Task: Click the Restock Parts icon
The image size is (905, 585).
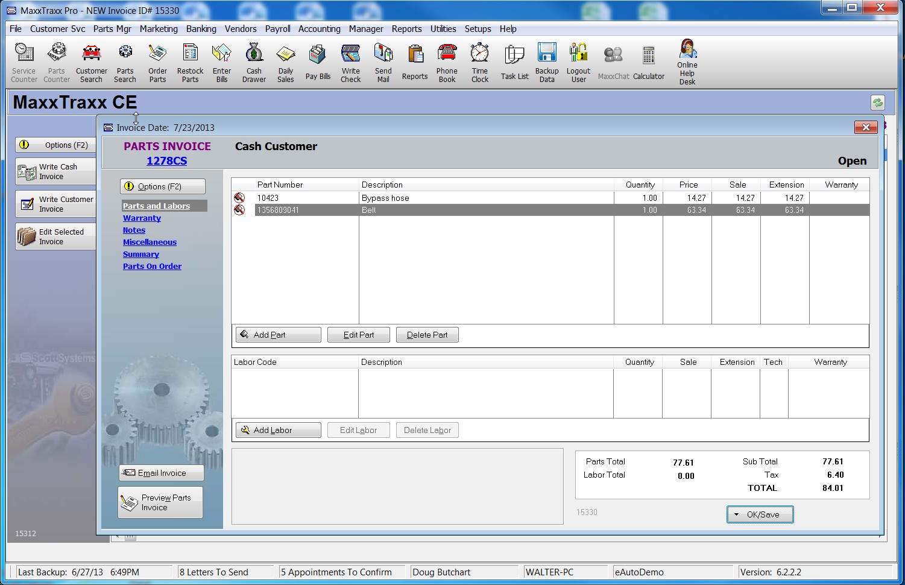Action: point(190,62)
